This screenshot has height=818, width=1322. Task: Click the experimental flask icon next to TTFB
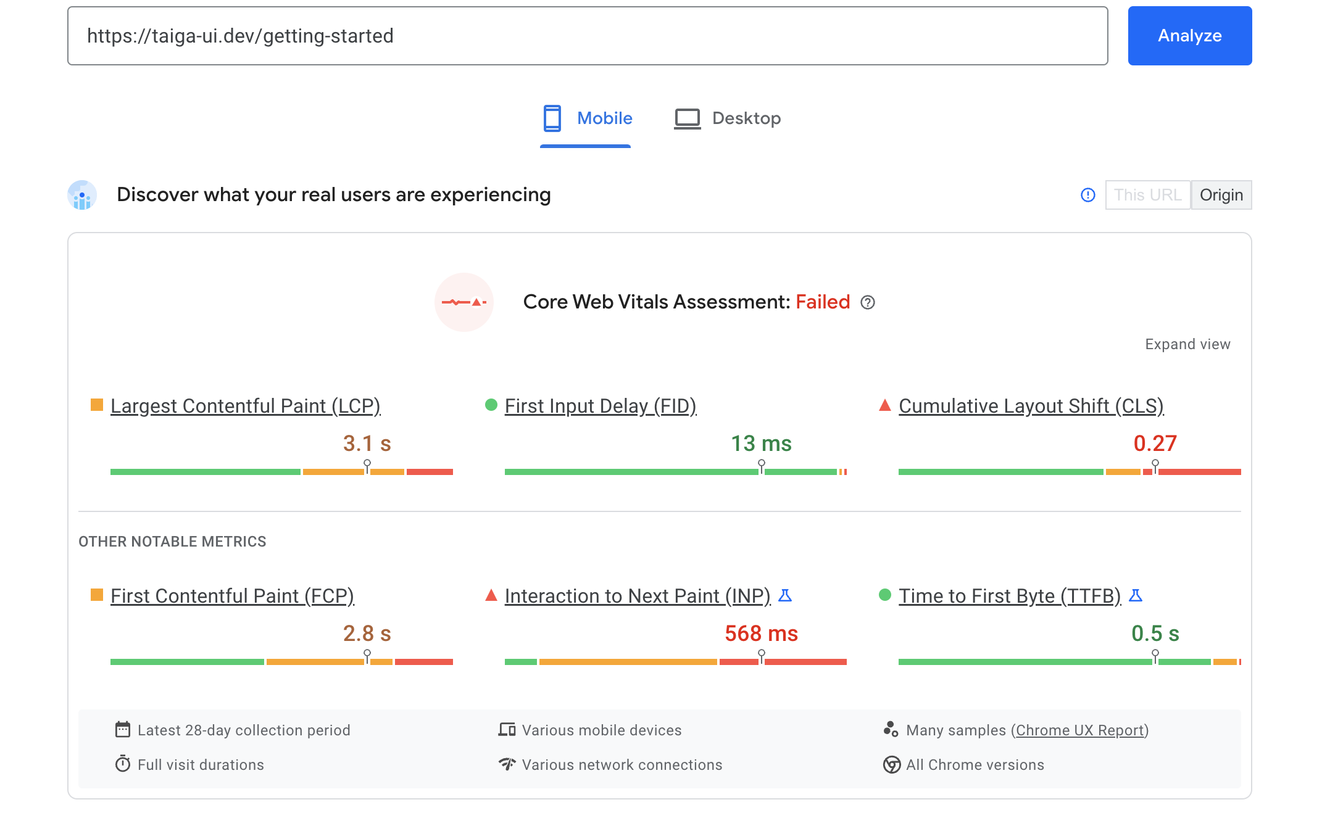coord(1135,596)
